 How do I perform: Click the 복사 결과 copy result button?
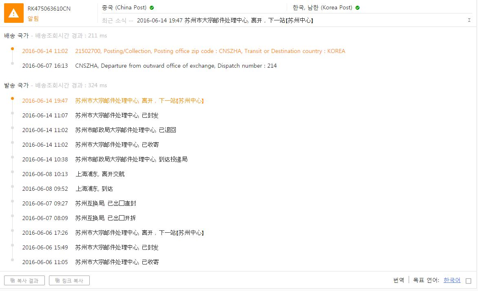[24, 280]
